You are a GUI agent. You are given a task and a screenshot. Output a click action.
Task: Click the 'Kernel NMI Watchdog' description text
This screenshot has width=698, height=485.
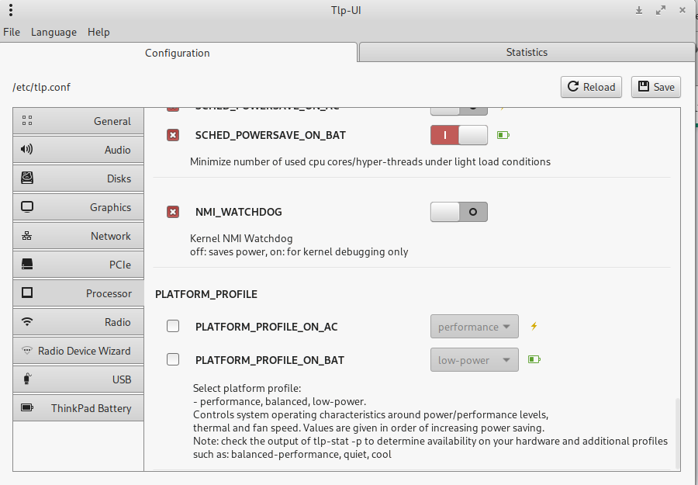[x=241, y=238]
